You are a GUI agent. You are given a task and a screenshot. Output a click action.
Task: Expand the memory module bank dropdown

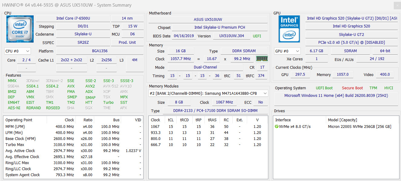208,93
